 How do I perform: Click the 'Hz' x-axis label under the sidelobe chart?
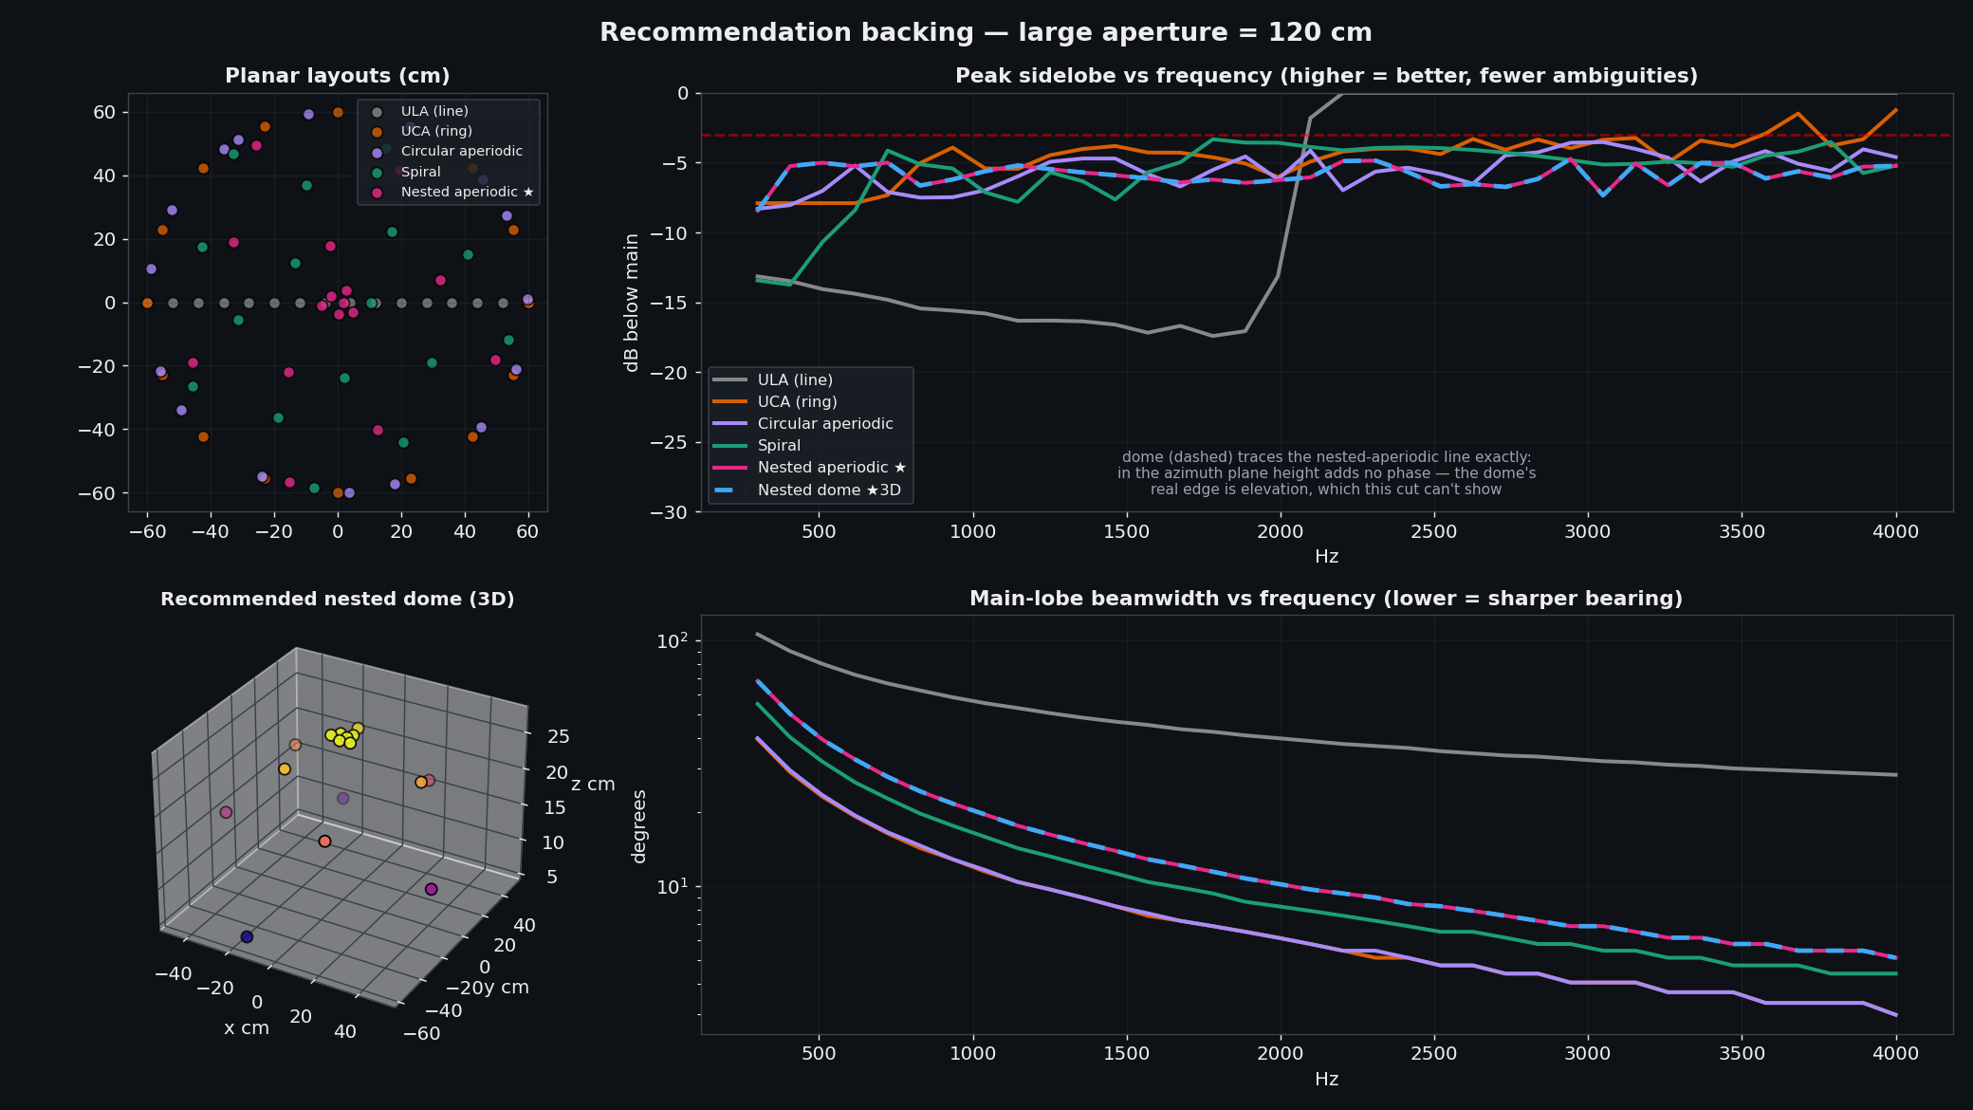[x=1326, y=557]
